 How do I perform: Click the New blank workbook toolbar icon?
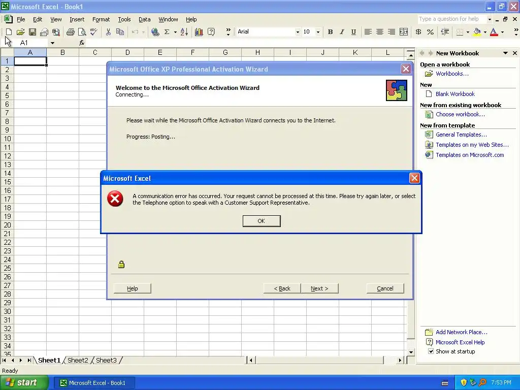pyautogui.click(x=9, y=32)
